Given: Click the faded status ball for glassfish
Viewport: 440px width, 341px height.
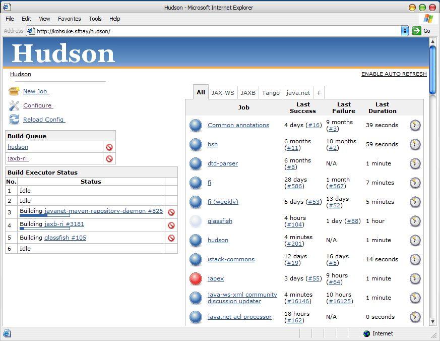Looking at the screenshot, I should pos(196,221).
